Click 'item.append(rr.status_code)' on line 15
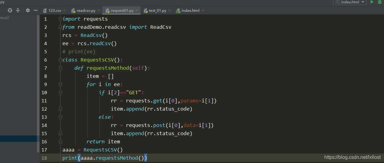Viewport: 384px width, 163px height. pos(152,134)
